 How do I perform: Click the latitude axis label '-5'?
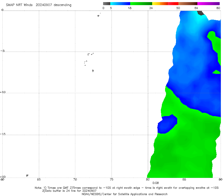[3, 51]
